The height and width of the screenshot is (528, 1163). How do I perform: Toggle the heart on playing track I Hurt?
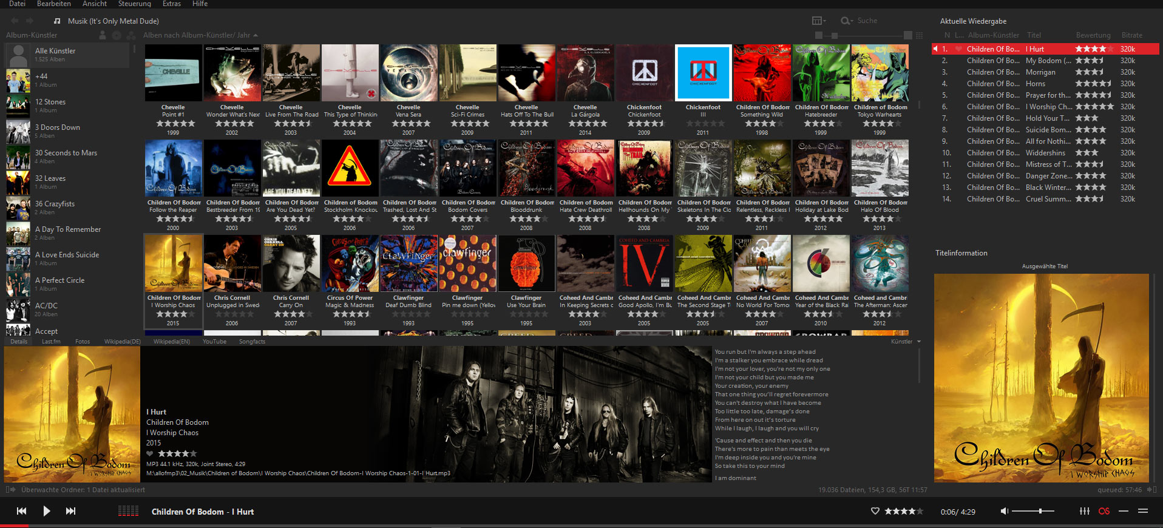(x=959, y=49)
